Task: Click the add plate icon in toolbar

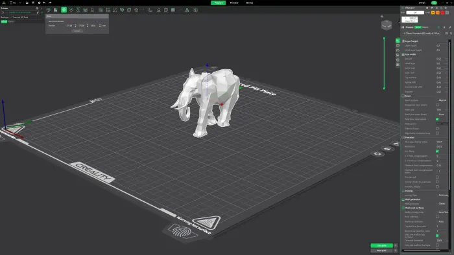Action: point(56,10)
